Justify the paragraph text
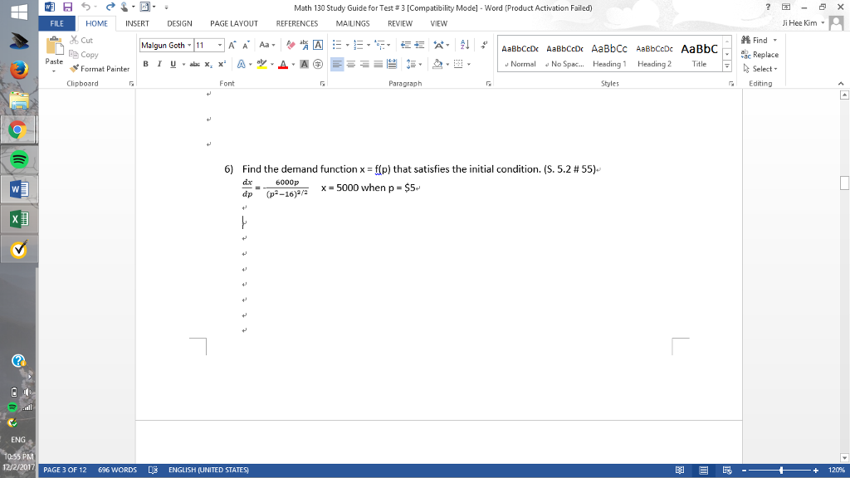Screen dimensions: 850x478 point(378,64)
